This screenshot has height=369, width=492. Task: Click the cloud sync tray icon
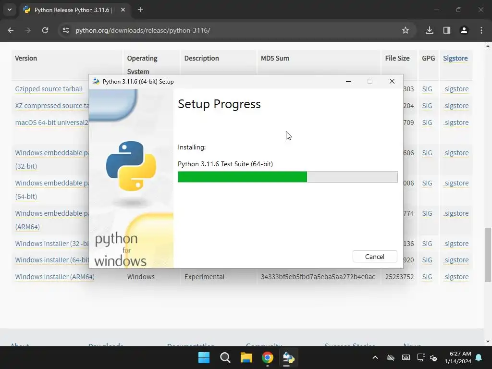coord(390,357)
